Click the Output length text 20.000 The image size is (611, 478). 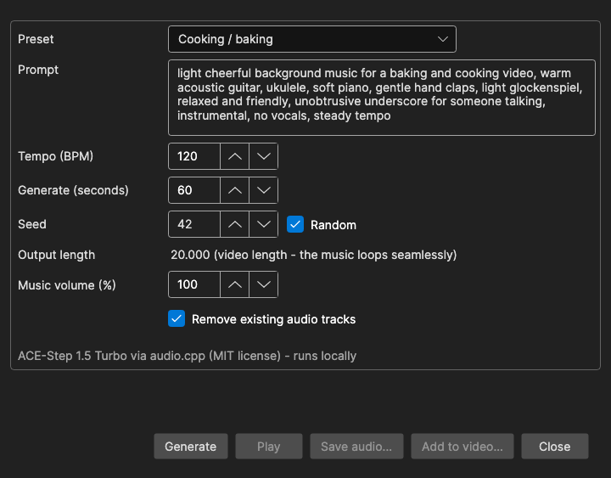190,255
